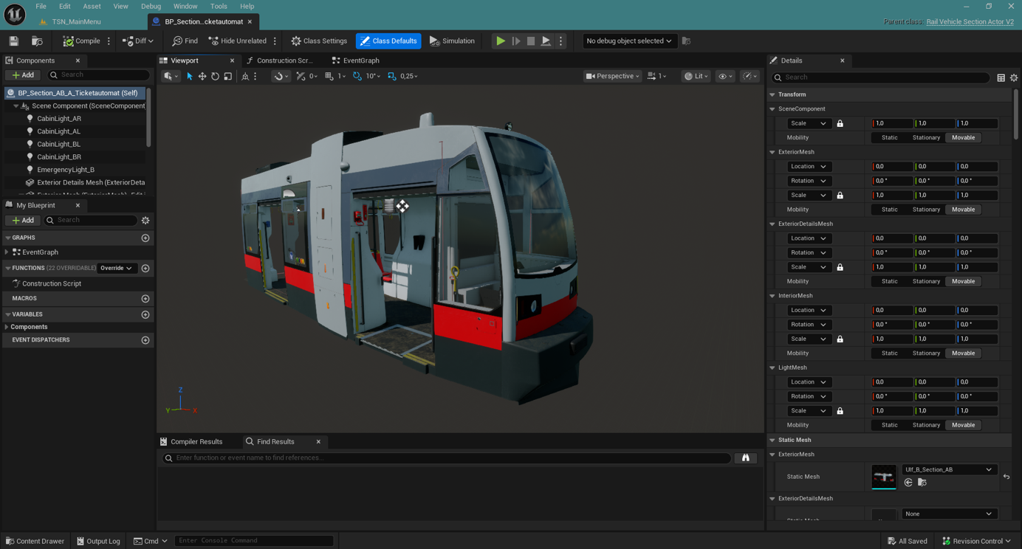
Task: Click the Compile button
Action: [x=82, y=41]
